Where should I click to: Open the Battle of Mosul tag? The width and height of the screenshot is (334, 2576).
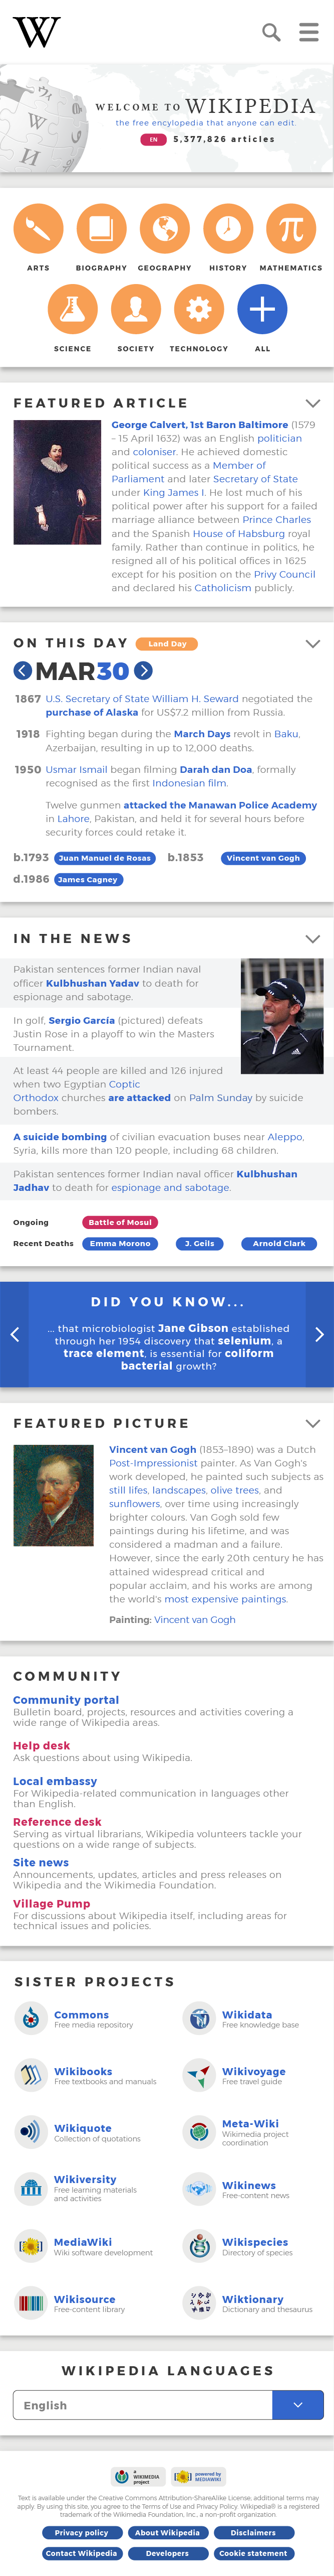click(x=120, y=1222)
